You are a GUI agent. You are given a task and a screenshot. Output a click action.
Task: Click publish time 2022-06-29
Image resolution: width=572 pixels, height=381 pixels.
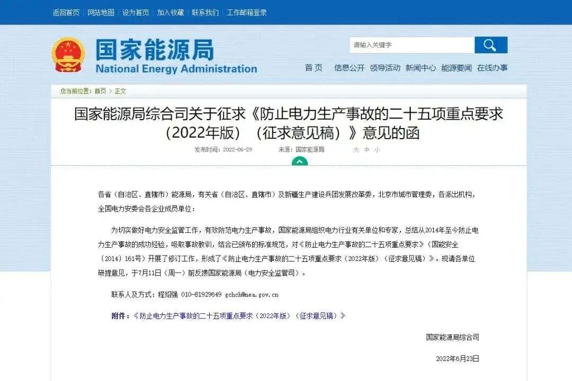[224, 150]
